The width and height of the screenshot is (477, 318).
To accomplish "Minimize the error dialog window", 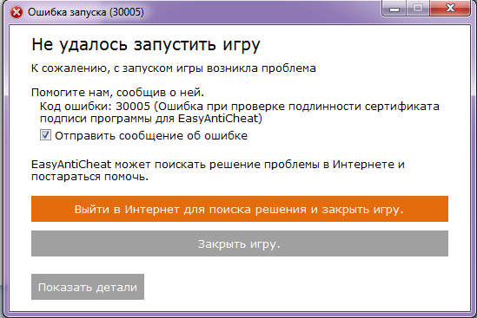I will click(x=394, y=10).
